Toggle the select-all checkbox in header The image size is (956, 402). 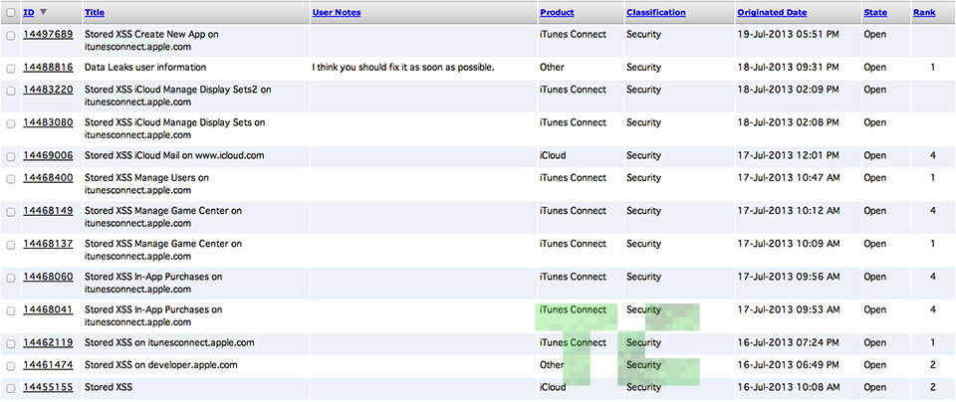[11, 13]
